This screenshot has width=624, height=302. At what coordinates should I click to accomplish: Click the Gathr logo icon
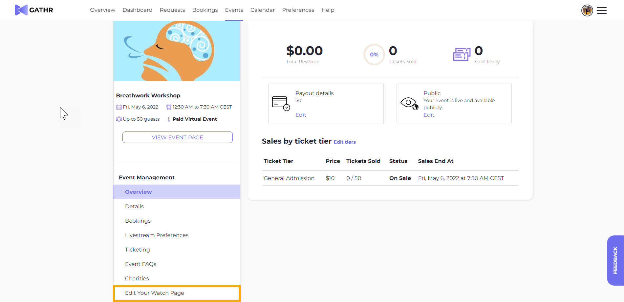click(x=21, y=10)
